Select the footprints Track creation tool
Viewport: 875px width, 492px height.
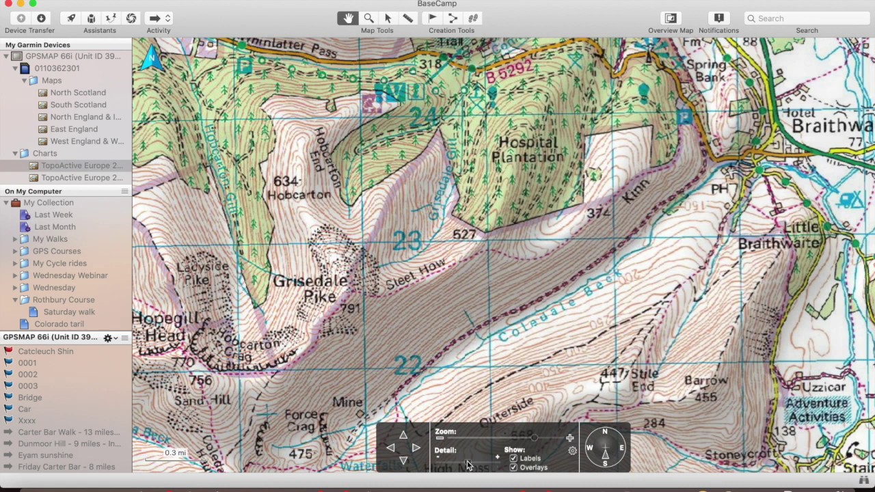(x=472, y=18)
